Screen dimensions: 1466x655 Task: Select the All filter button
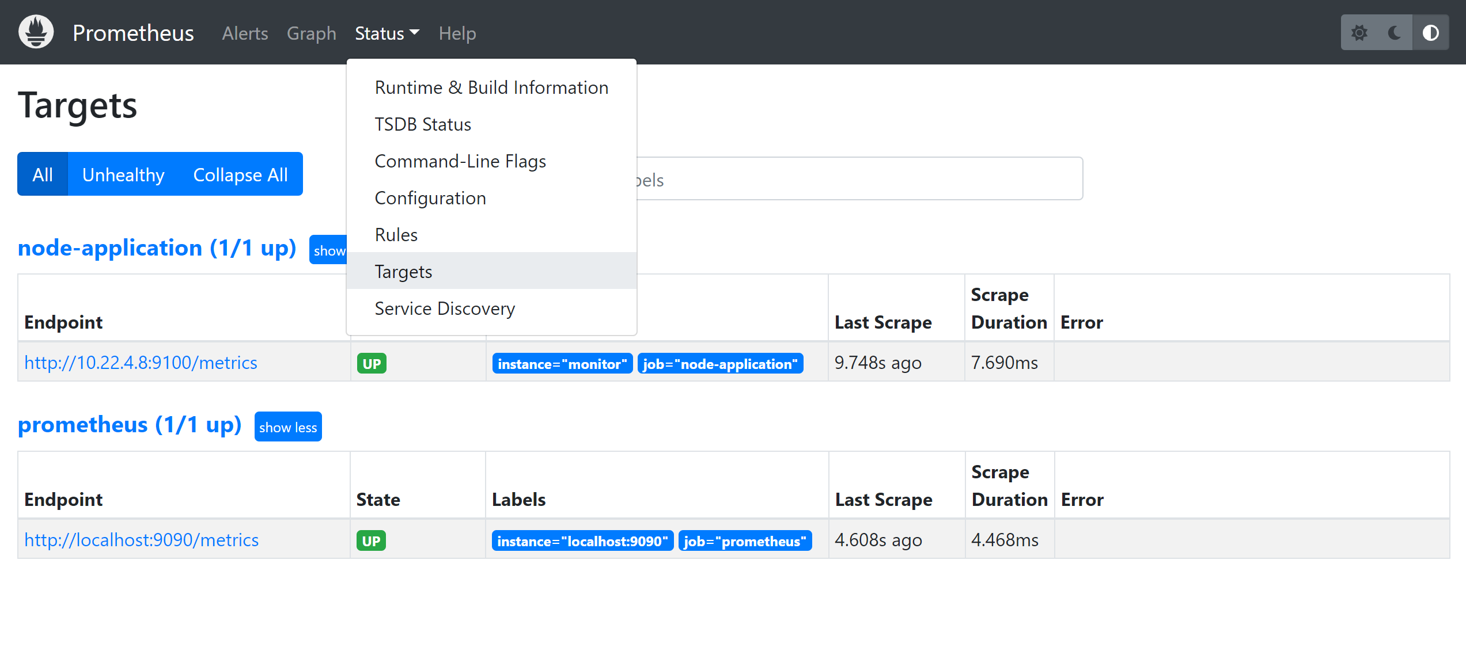(43, 174)
